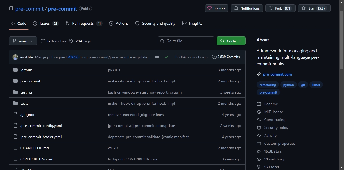Open the 'v4.6.0' commit message
This screenshot has height=170, width=344.
113,148
